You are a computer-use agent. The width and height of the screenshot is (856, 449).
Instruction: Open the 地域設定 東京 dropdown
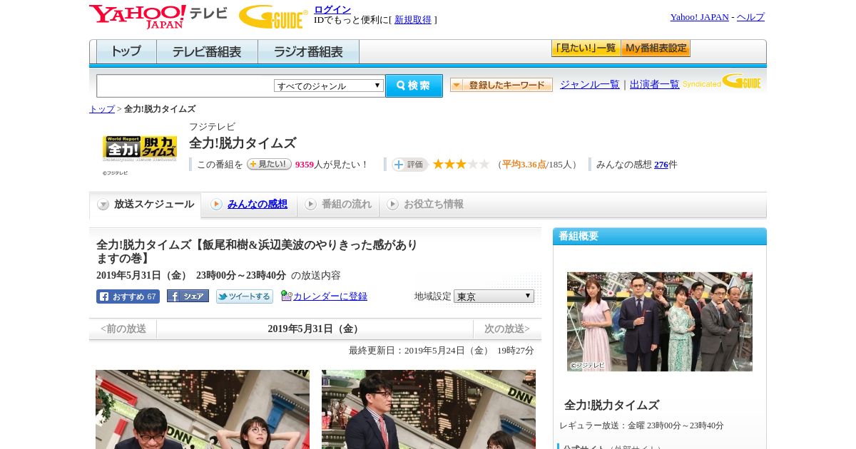(494, 296)
